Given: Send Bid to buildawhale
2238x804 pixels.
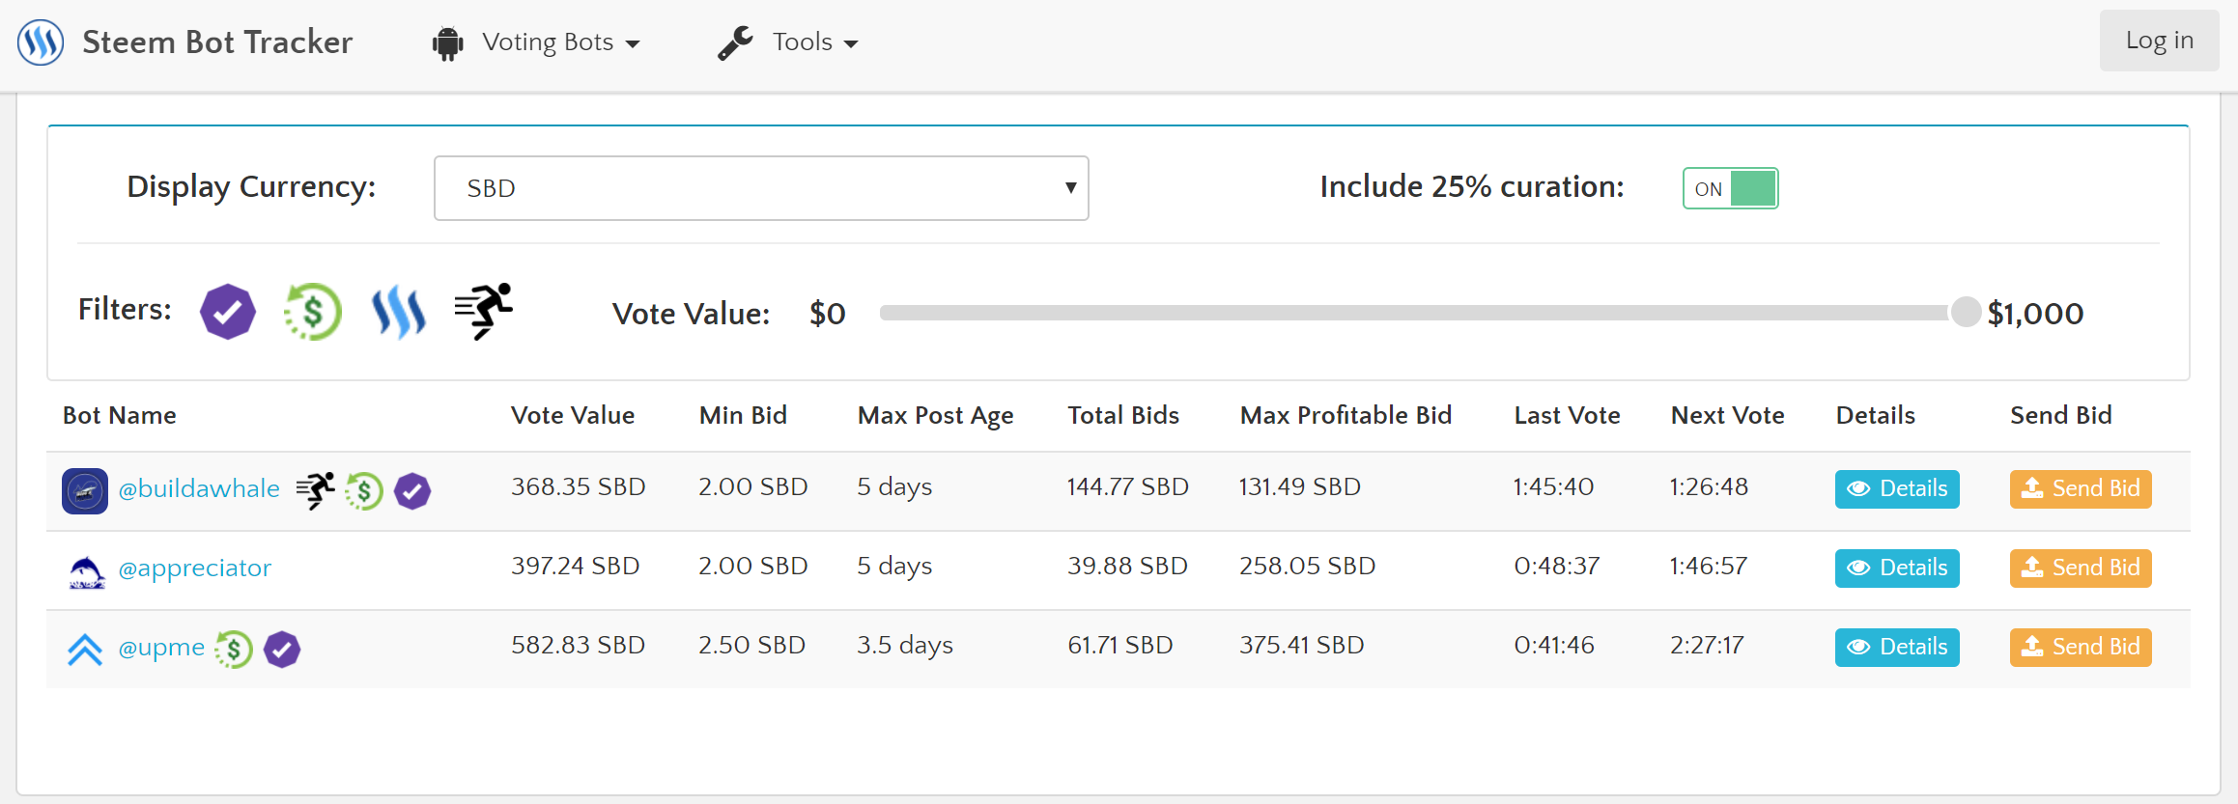Looking at the screenshot, I should pos(2081,489).
